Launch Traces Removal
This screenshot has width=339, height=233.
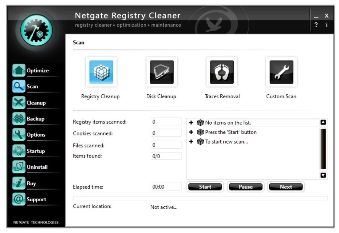click(x=222, y=71)
